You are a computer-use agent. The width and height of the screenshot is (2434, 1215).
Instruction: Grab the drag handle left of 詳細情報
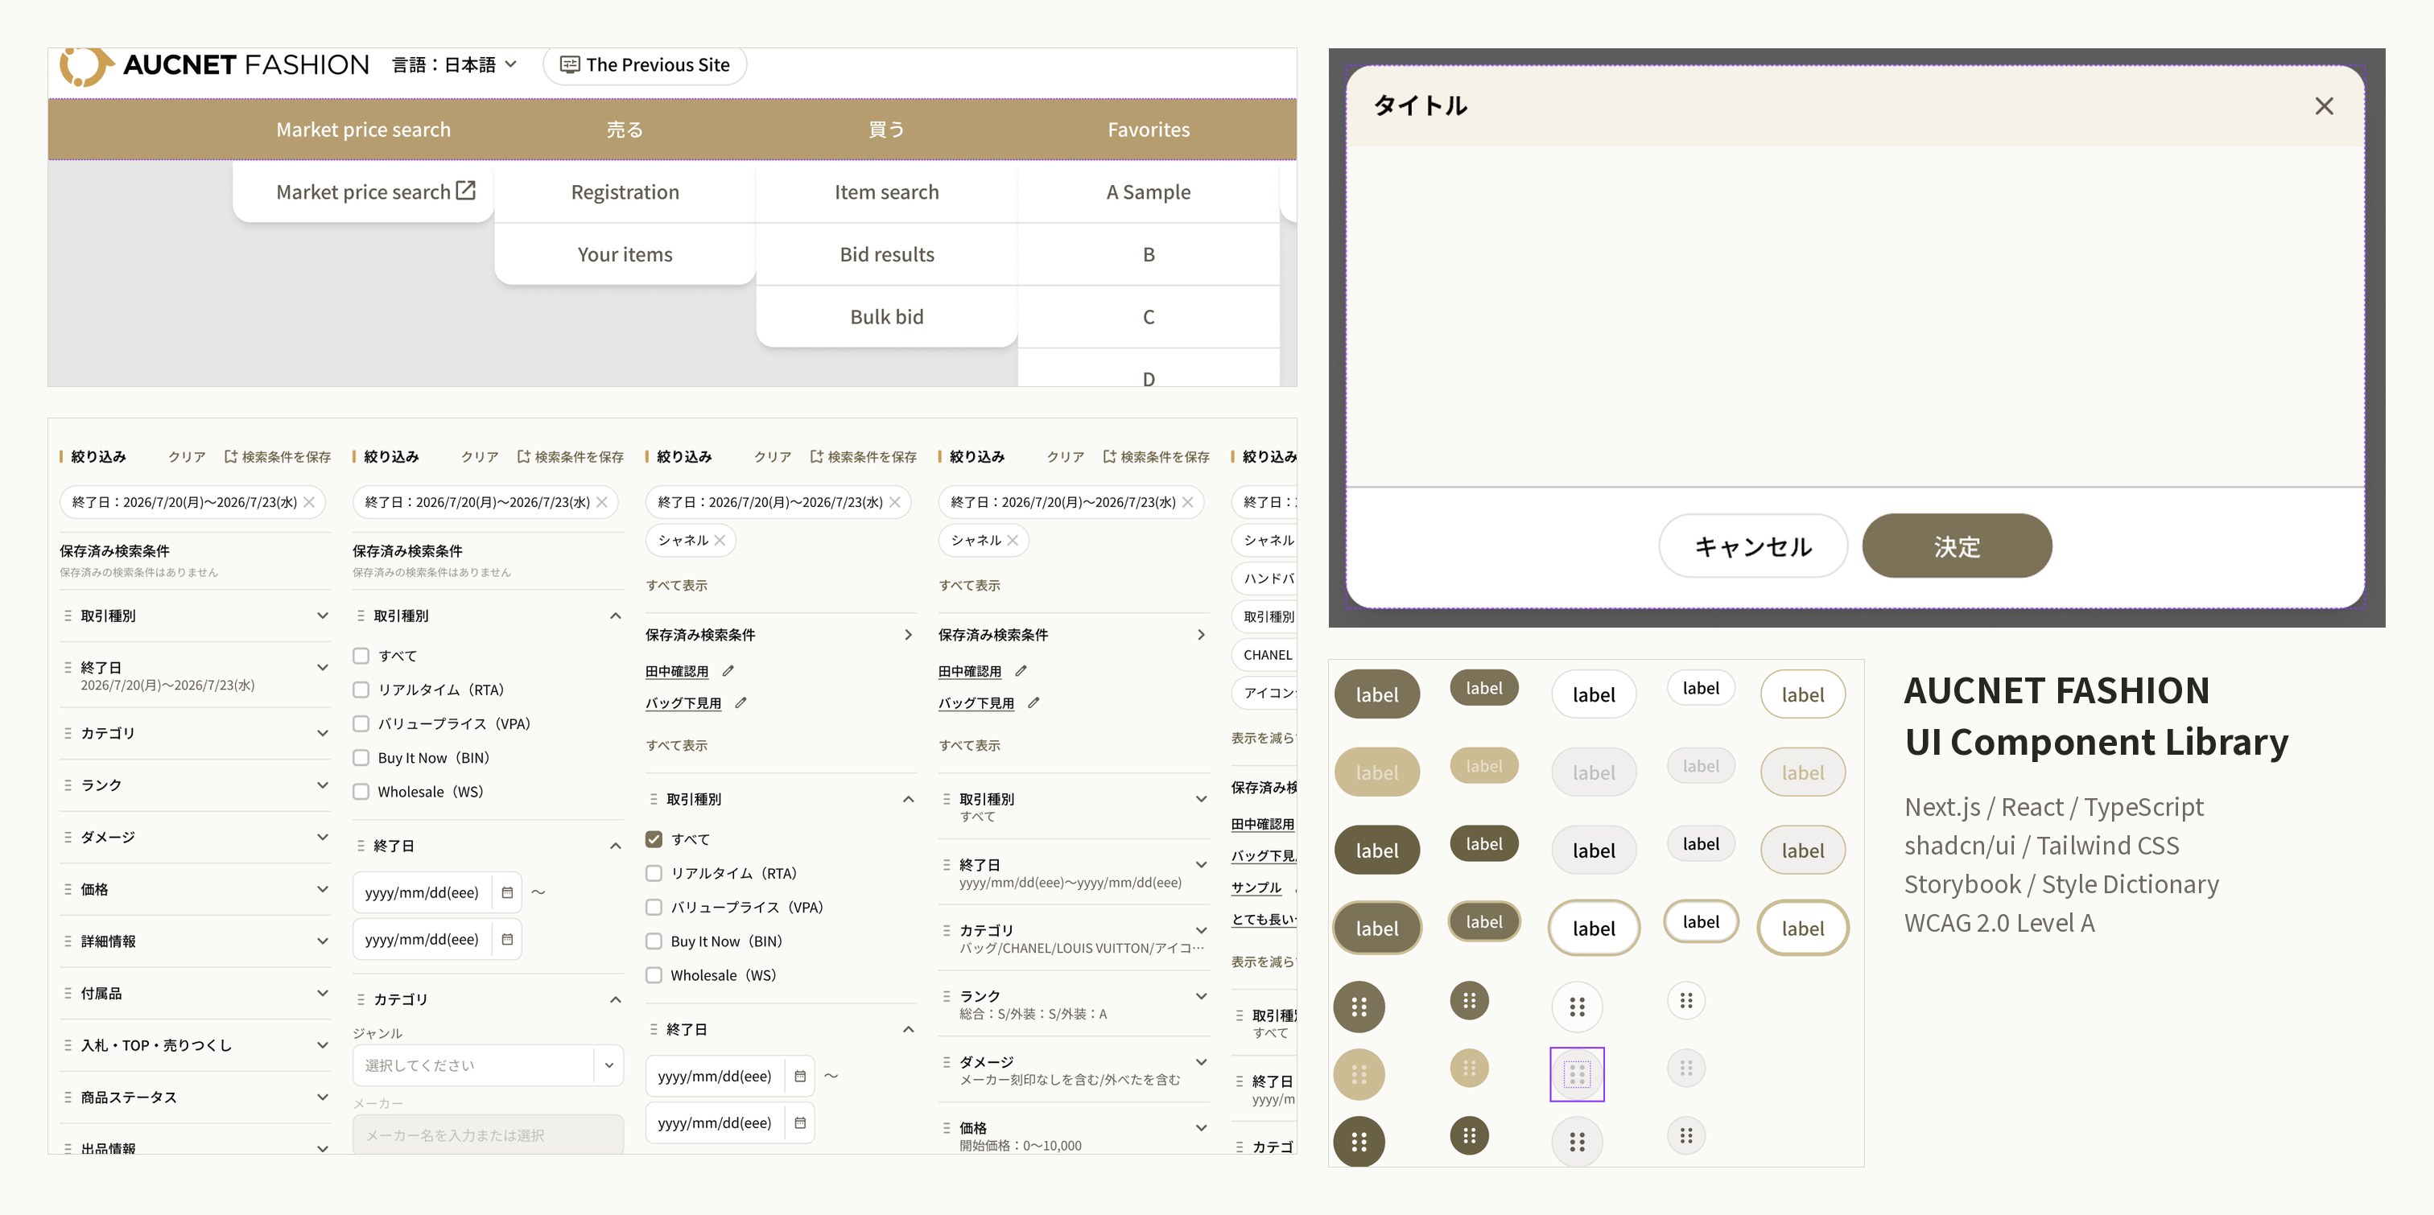tap(68, 941)
